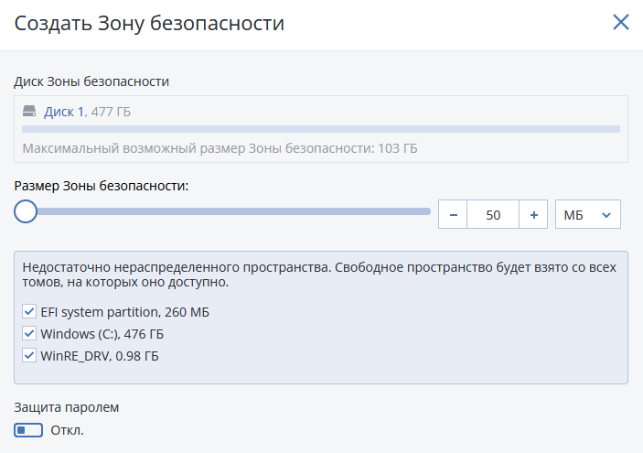Click the hard drive icon beside Диск 1

[x=30, y=112]
